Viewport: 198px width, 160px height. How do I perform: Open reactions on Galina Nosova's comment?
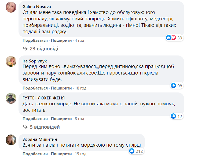[x=174, y=38]
